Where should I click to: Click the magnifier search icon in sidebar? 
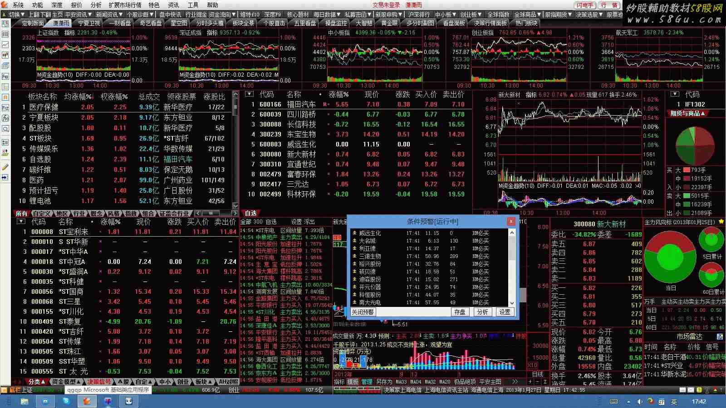[5, 129]
